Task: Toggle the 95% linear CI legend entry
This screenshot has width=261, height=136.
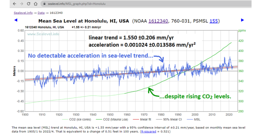Action: point(169,119)
